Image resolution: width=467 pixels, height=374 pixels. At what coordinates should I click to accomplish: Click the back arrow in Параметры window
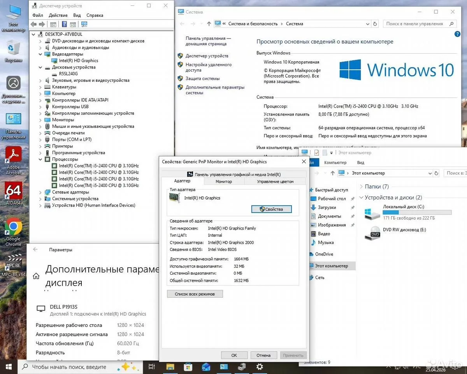click(x=35, y=250)
